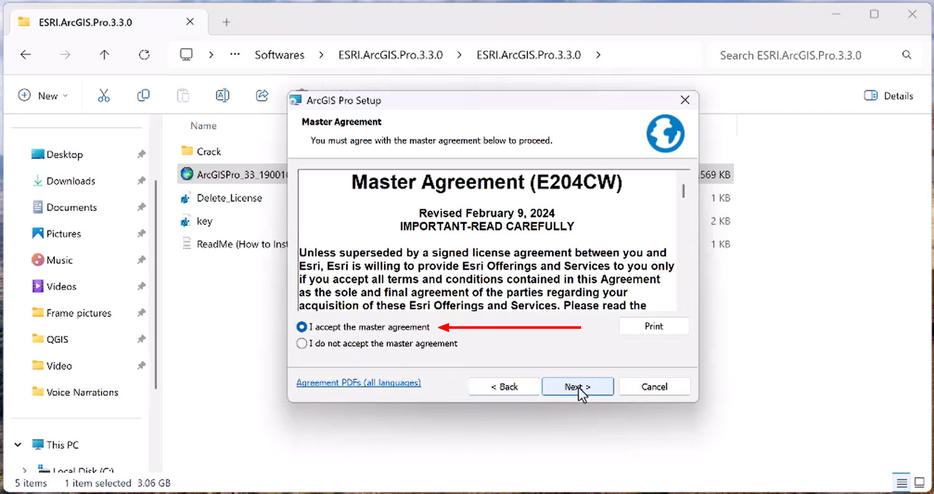
Task: Click the Rename icon in toolbar
Action: [222, 95]
